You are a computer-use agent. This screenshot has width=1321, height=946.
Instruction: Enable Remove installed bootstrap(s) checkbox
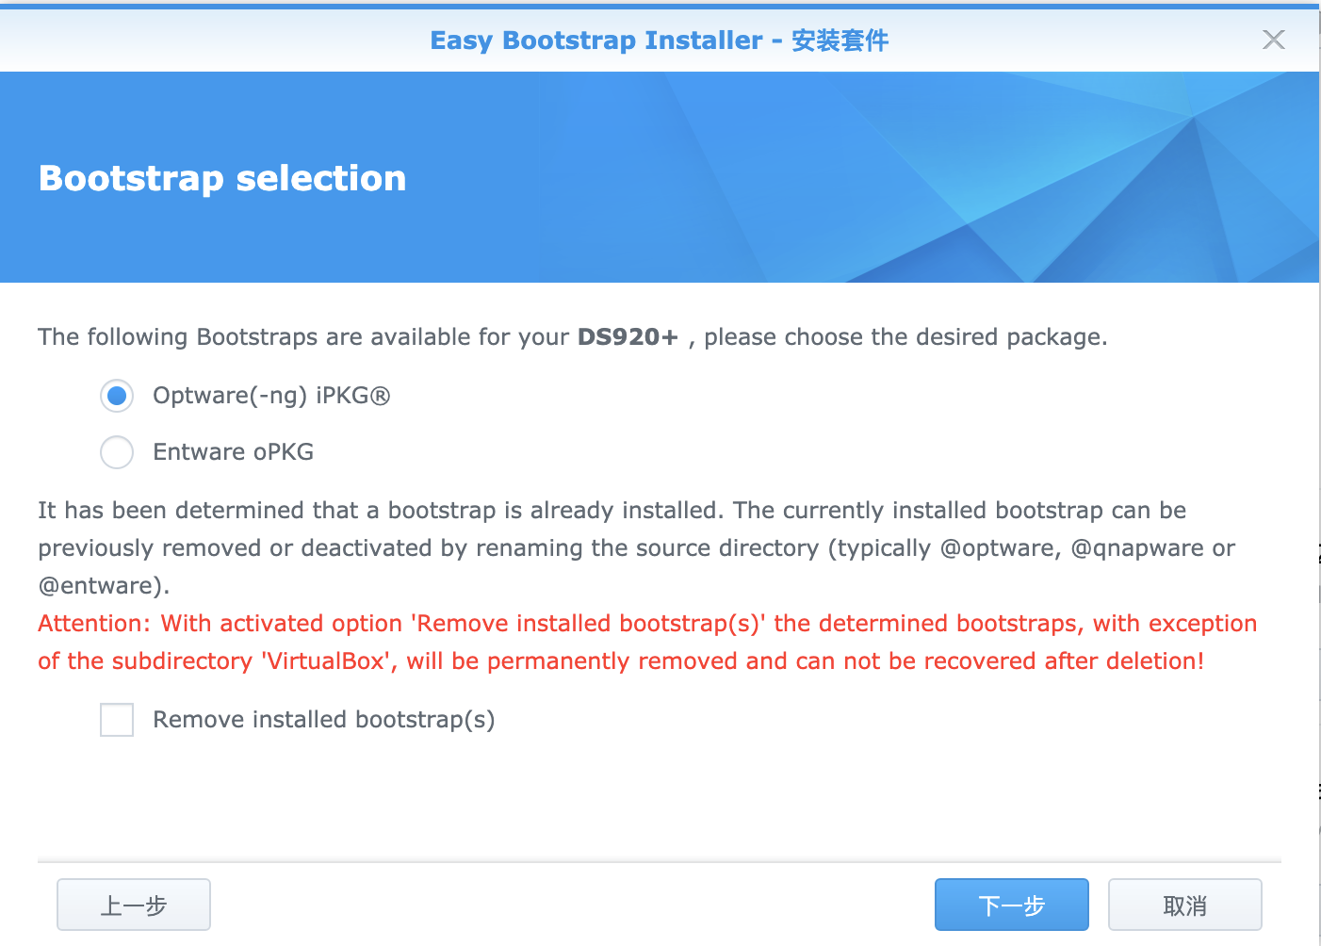117,720
